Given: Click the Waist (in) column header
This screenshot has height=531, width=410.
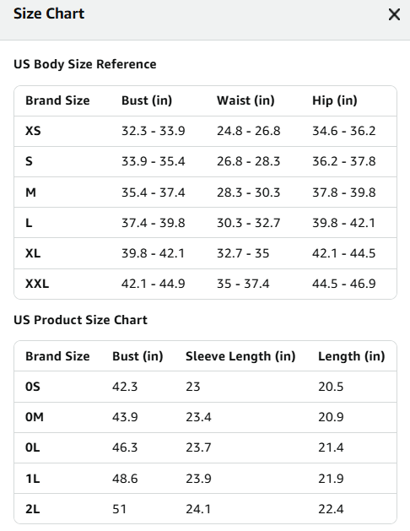Looking at the screenshot, I should tap(245, 100).
